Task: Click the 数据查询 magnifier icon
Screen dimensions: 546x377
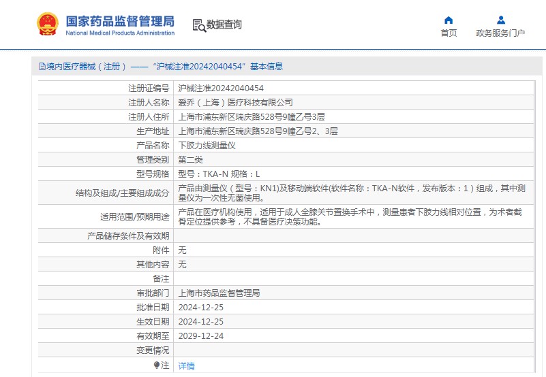Action: pyautogui.click(x=199, y=25)
